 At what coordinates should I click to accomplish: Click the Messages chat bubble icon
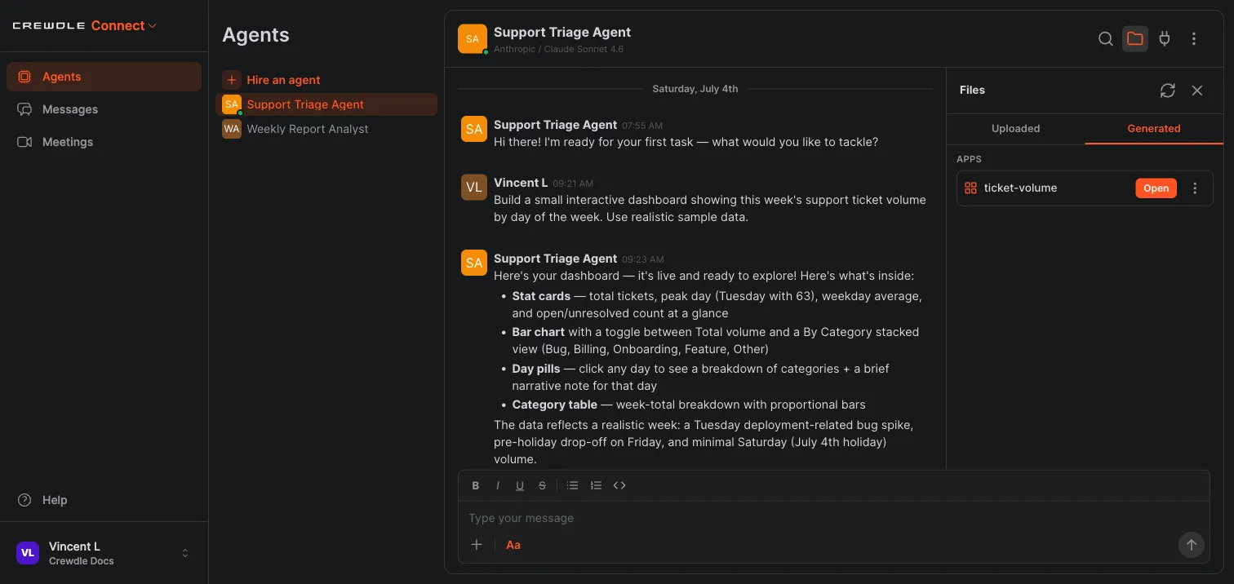click(x=24, y=109)
